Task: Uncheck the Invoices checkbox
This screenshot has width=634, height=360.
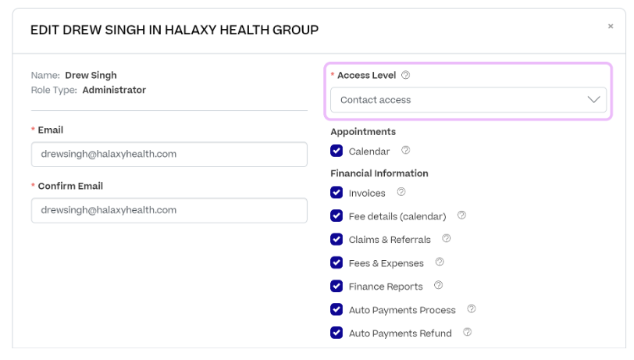Action: click(x=337, y=193)
